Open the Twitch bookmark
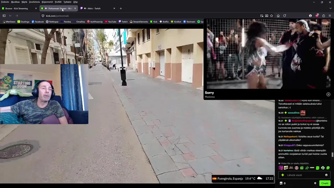This screenshot has height=188, width=334. [123, 22]
